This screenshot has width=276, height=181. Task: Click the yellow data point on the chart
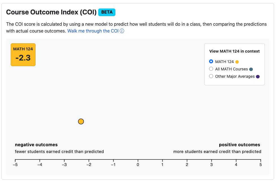point(81,121)
